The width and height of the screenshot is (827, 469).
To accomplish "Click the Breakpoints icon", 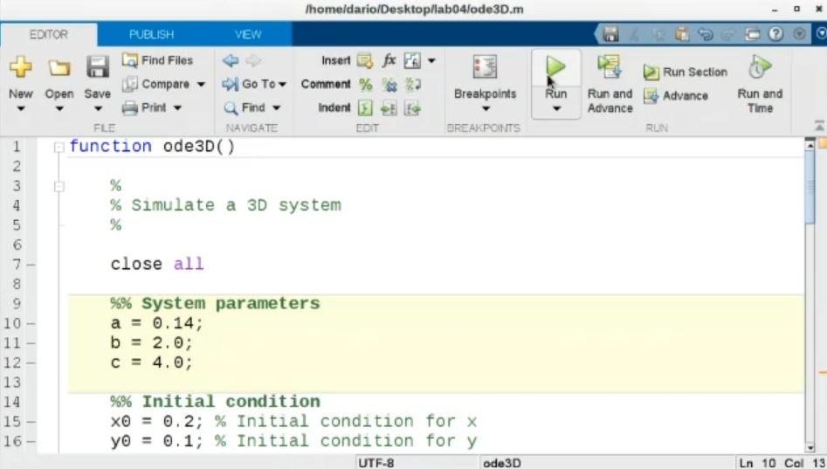I will [485, 68].
